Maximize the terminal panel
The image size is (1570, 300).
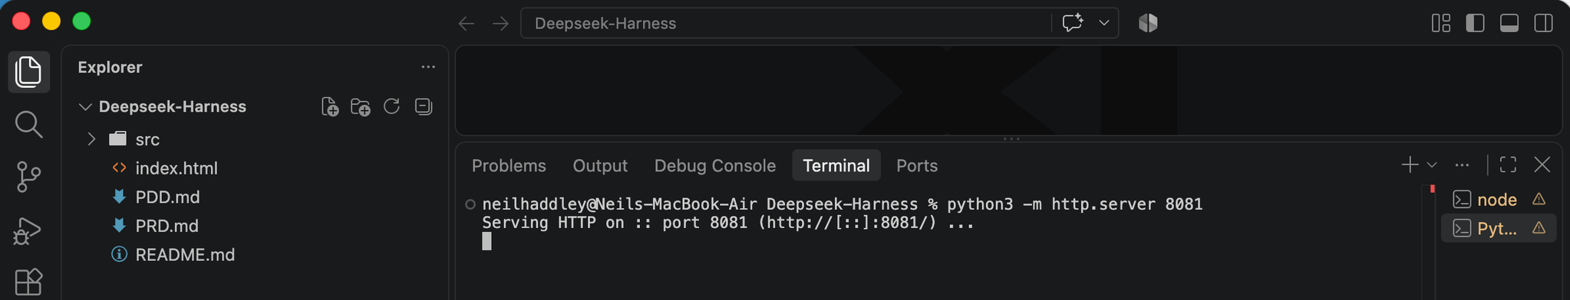tap(1508, 165)
